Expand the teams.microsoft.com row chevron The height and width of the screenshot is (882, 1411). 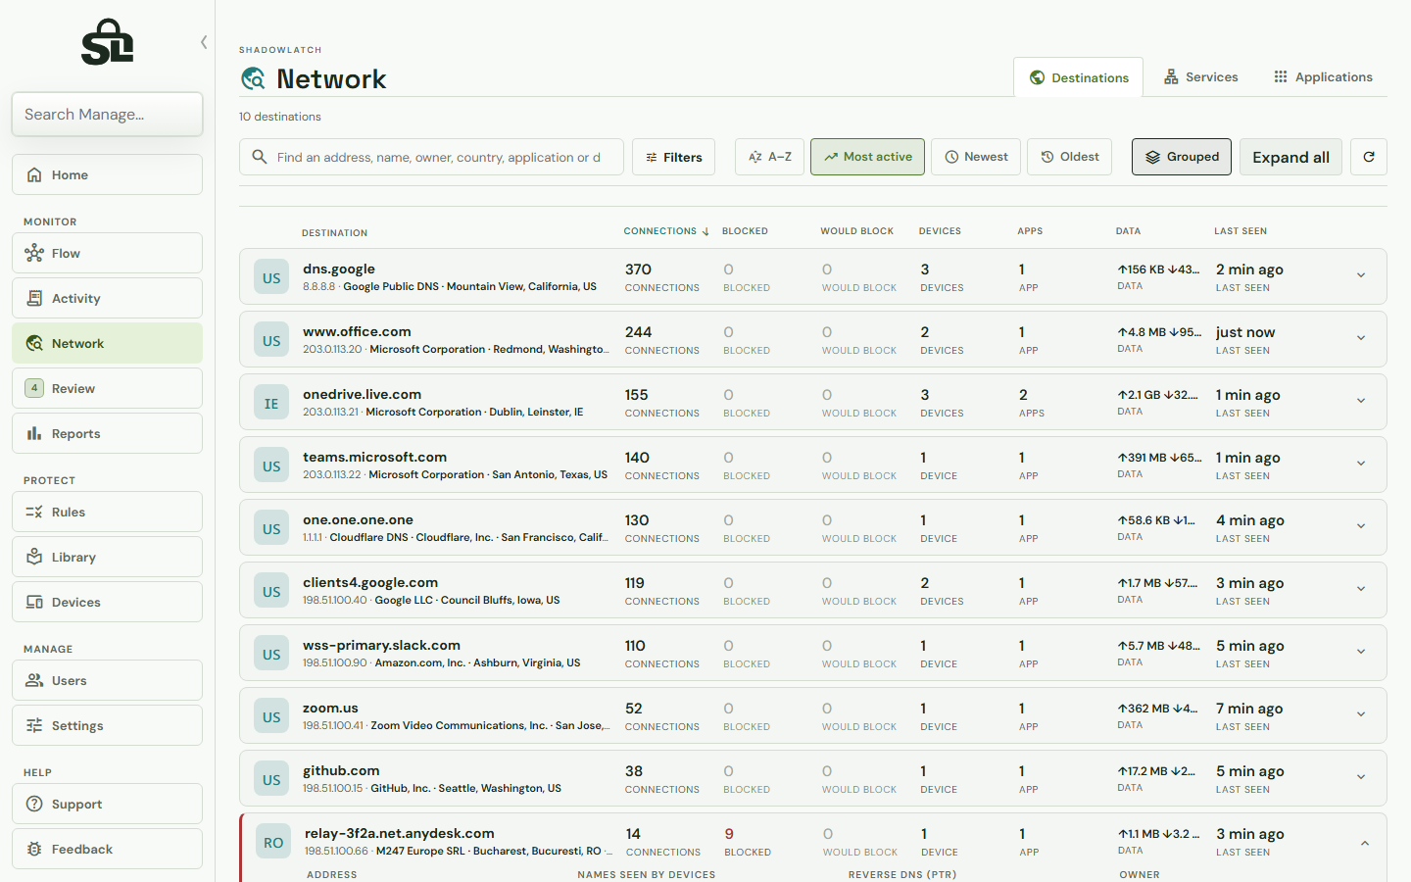coord(1361,464)
